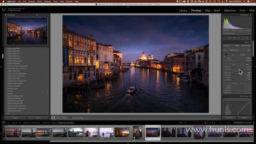Go back with filmstrip left arrow
This screenshot has height=144, width=256.
coord(17,123)
